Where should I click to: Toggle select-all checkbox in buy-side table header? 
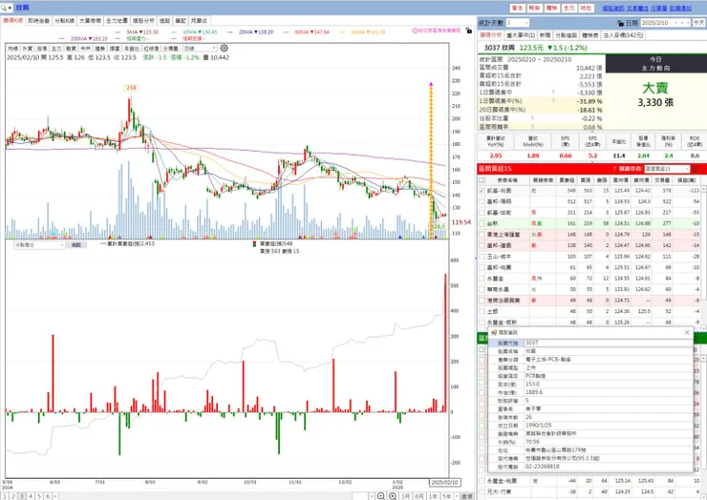[x=482, y=180]
